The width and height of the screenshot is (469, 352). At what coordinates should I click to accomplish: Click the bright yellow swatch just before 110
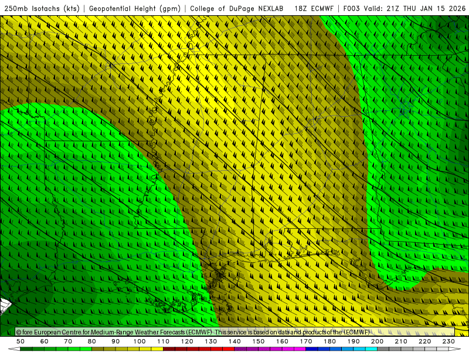point(157,349)
